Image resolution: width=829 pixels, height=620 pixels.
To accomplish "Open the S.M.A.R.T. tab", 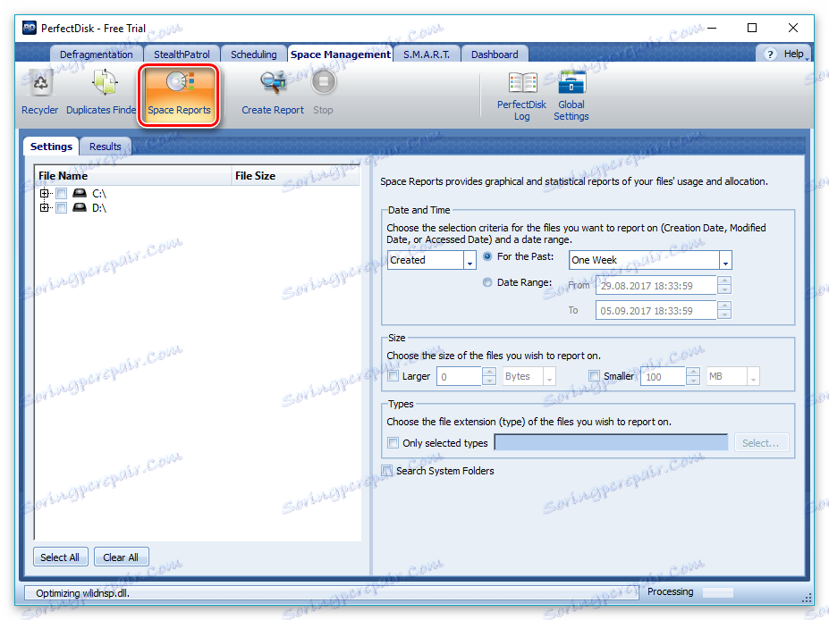I will [x=427, y=54].
